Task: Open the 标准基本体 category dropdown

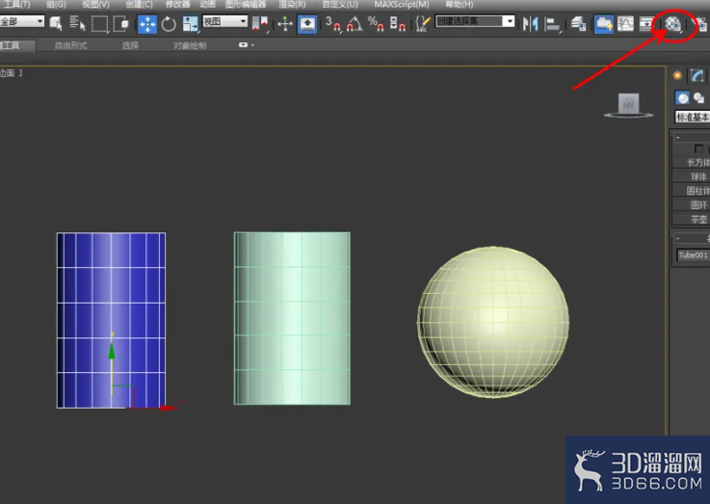Action: (x=693, y=117)
